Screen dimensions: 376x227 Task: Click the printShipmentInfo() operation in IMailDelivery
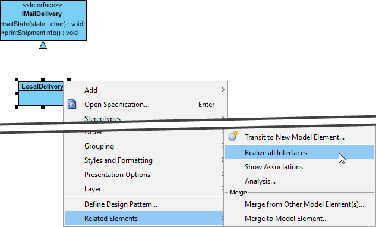[x=40, y=33]
